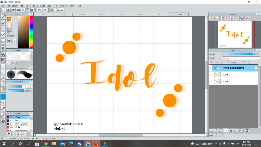The height and width of the screenshot is (147, 261).
Task: Download cloud brush in Brush panel
Action: (x=9, y=134)
